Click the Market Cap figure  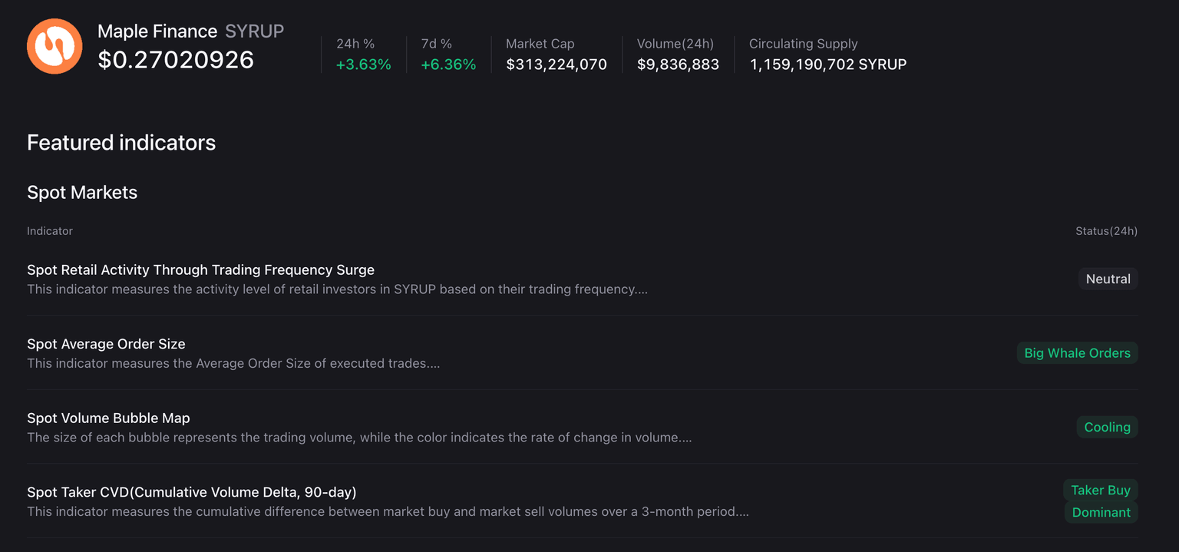point(556,64)
